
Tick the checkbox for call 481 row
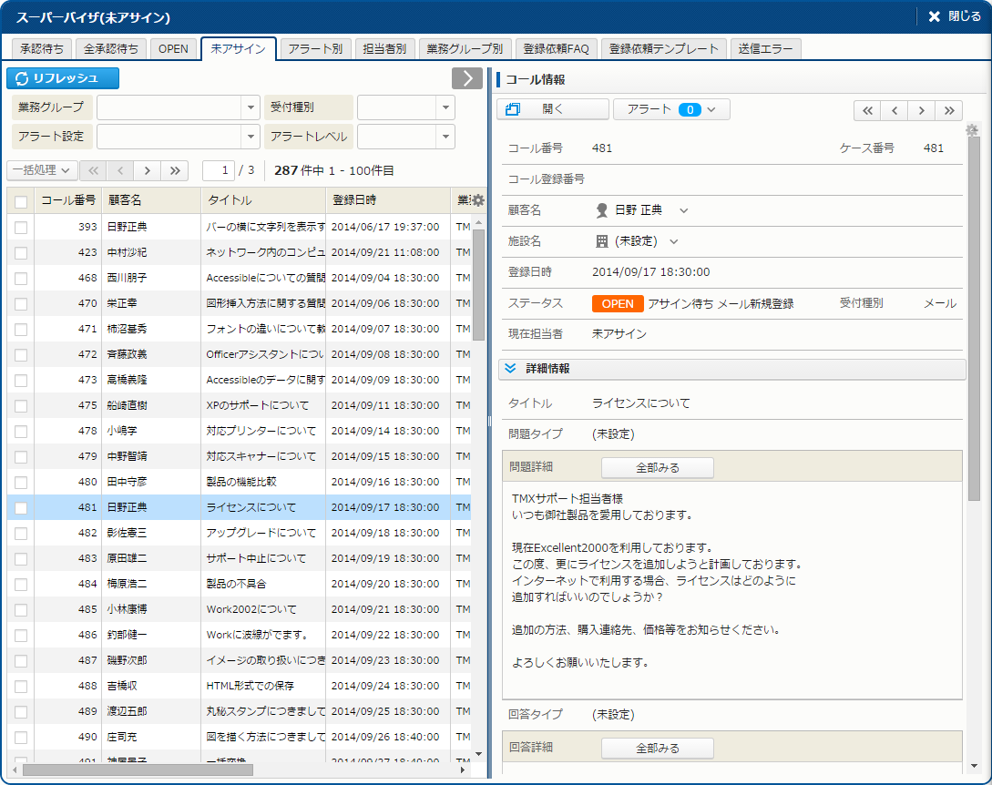21,508
